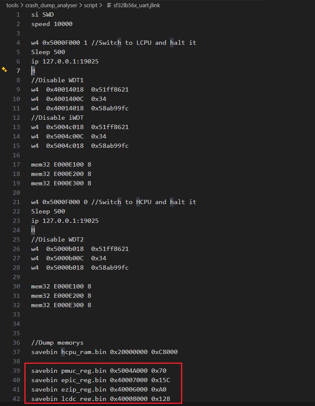Select line number 21 in the gutter
This screenshot has height=406, width=315.
pyautogui.click(x=17, y=202)
